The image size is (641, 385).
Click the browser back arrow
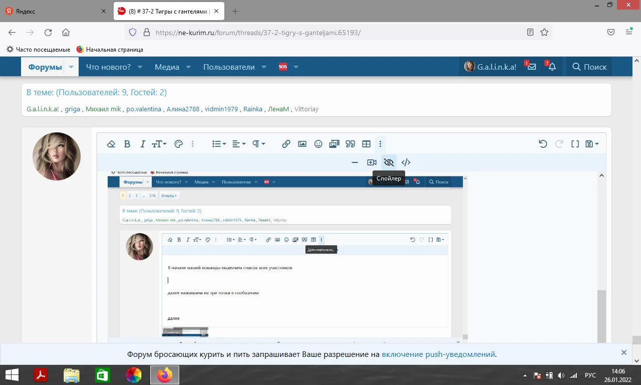point(12,32)
